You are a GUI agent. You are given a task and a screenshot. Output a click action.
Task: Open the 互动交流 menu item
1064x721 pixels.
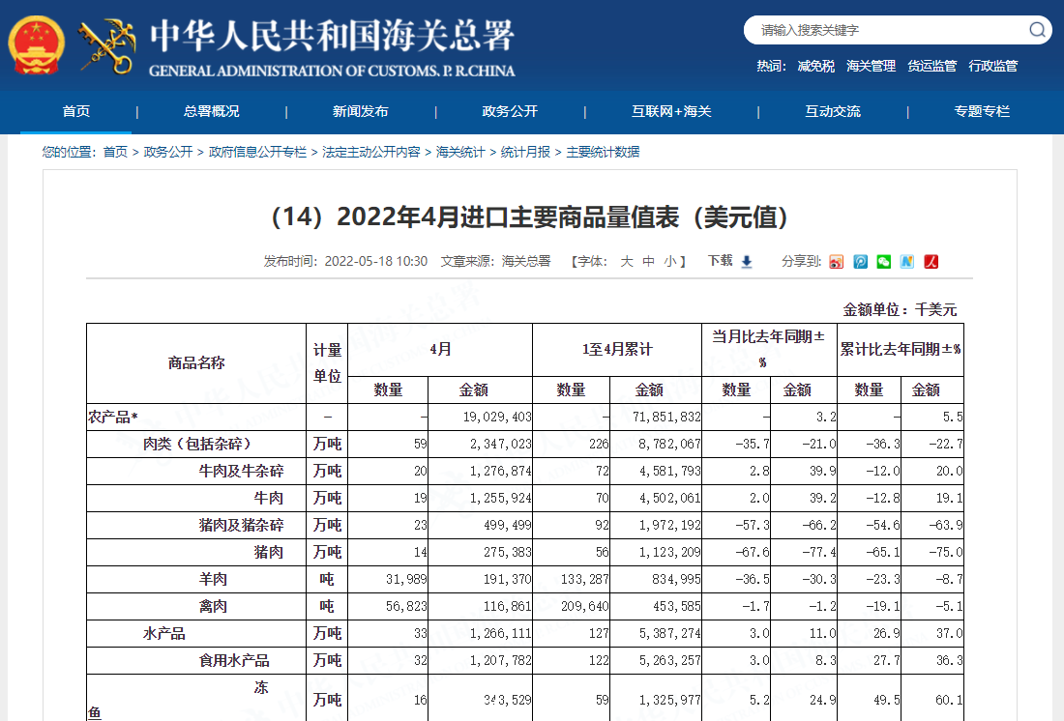click(833, 111)
